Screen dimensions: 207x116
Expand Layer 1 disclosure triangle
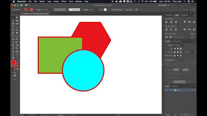pyautogui.click(x=172, y=90)
